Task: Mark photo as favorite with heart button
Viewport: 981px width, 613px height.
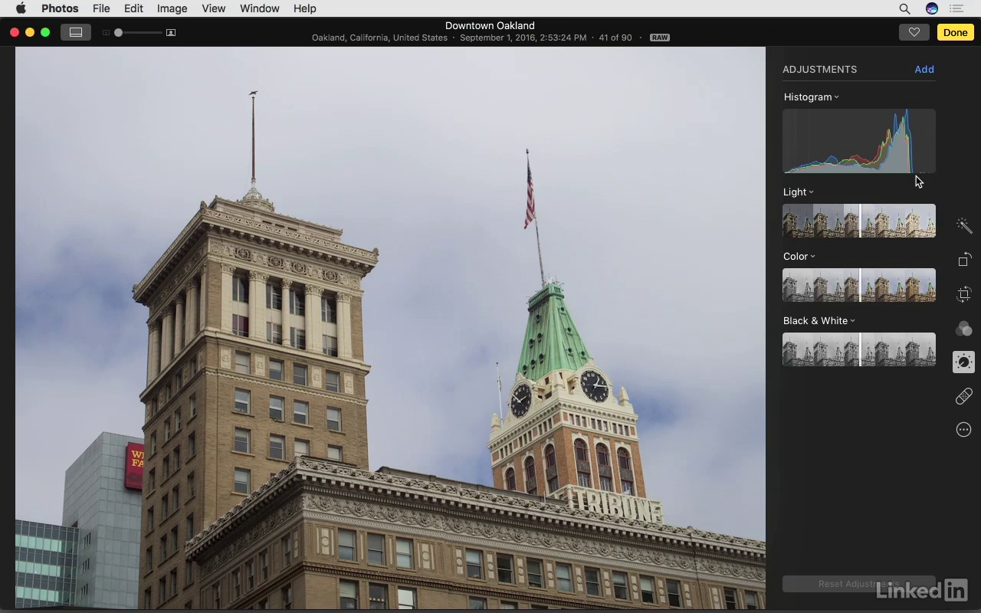Action: (x=914, y=32)
